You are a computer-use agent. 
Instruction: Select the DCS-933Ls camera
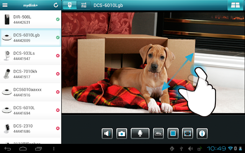tap(31, 56)
